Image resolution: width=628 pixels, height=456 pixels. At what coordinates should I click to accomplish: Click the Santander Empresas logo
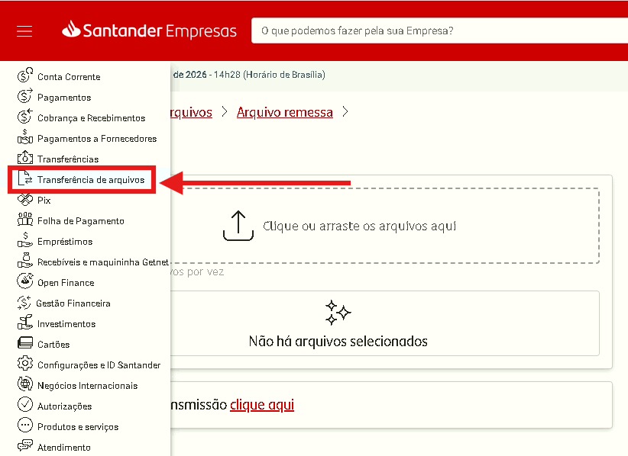(x=150, y=31)
